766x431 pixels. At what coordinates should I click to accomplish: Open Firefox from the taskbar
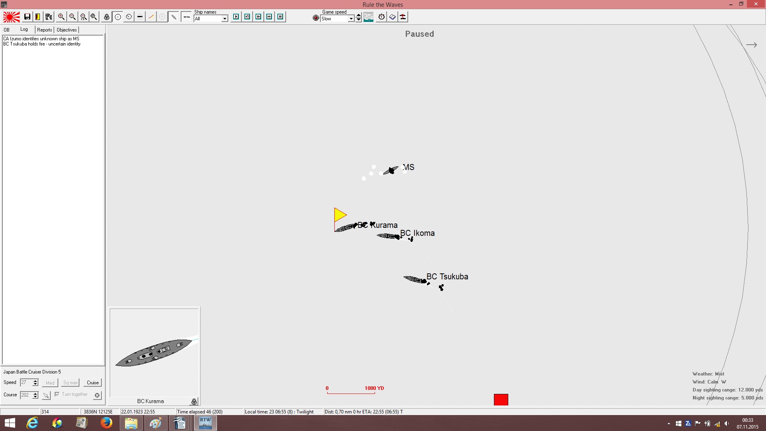pyautogui.click(x=106, y=423)
